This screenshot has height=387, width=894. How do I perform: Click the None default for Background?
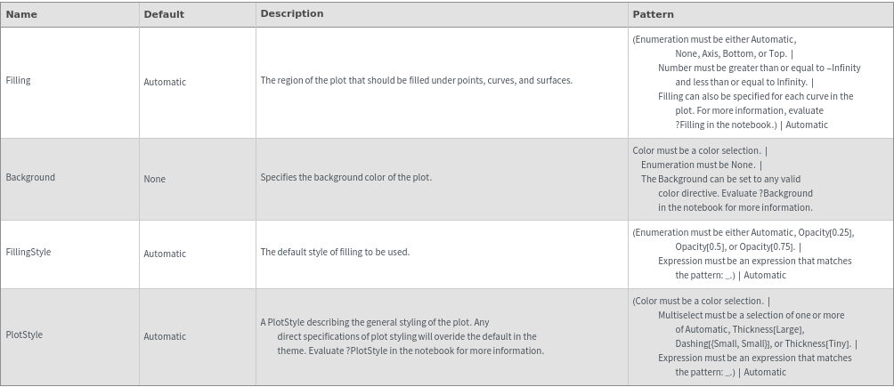click(x=155, y=179)
